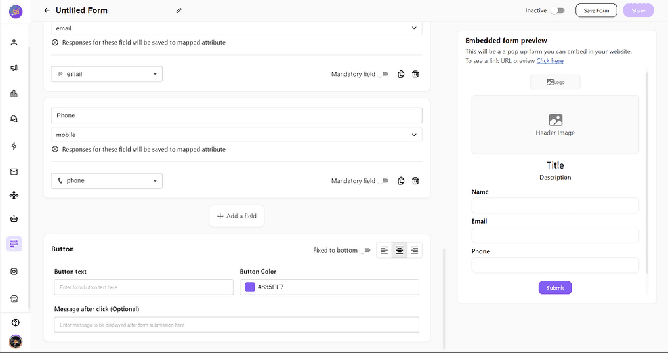Open the Instagram icon in the sidebar

coord(14,271)
